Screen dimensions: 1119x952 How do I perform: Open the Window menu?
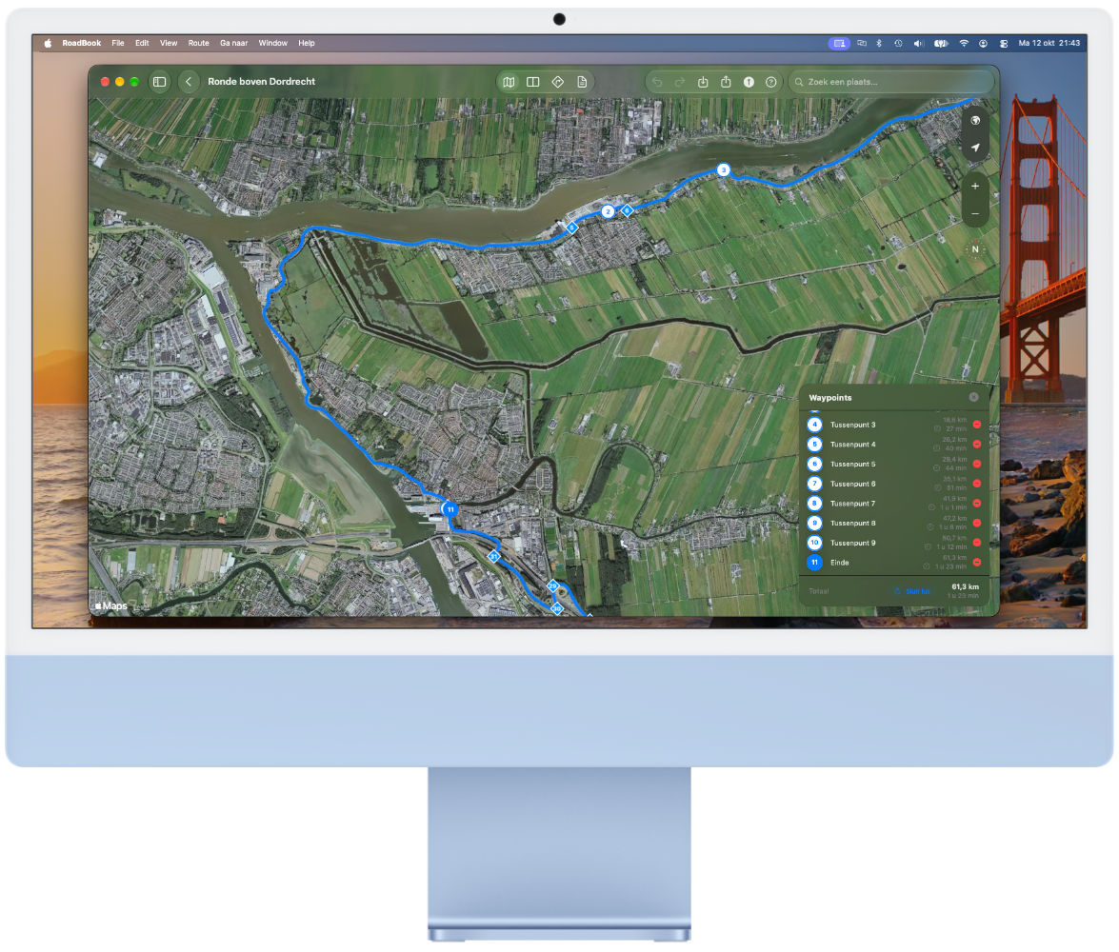(272, 43)
